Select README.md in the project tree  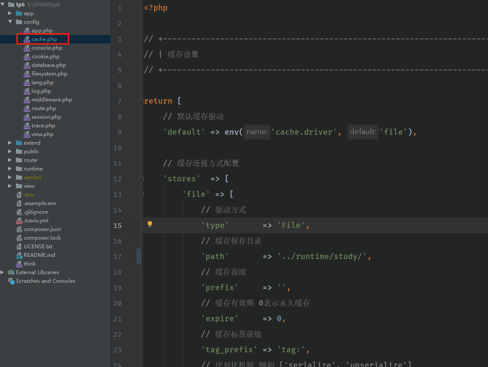click(x=40, y=255)
